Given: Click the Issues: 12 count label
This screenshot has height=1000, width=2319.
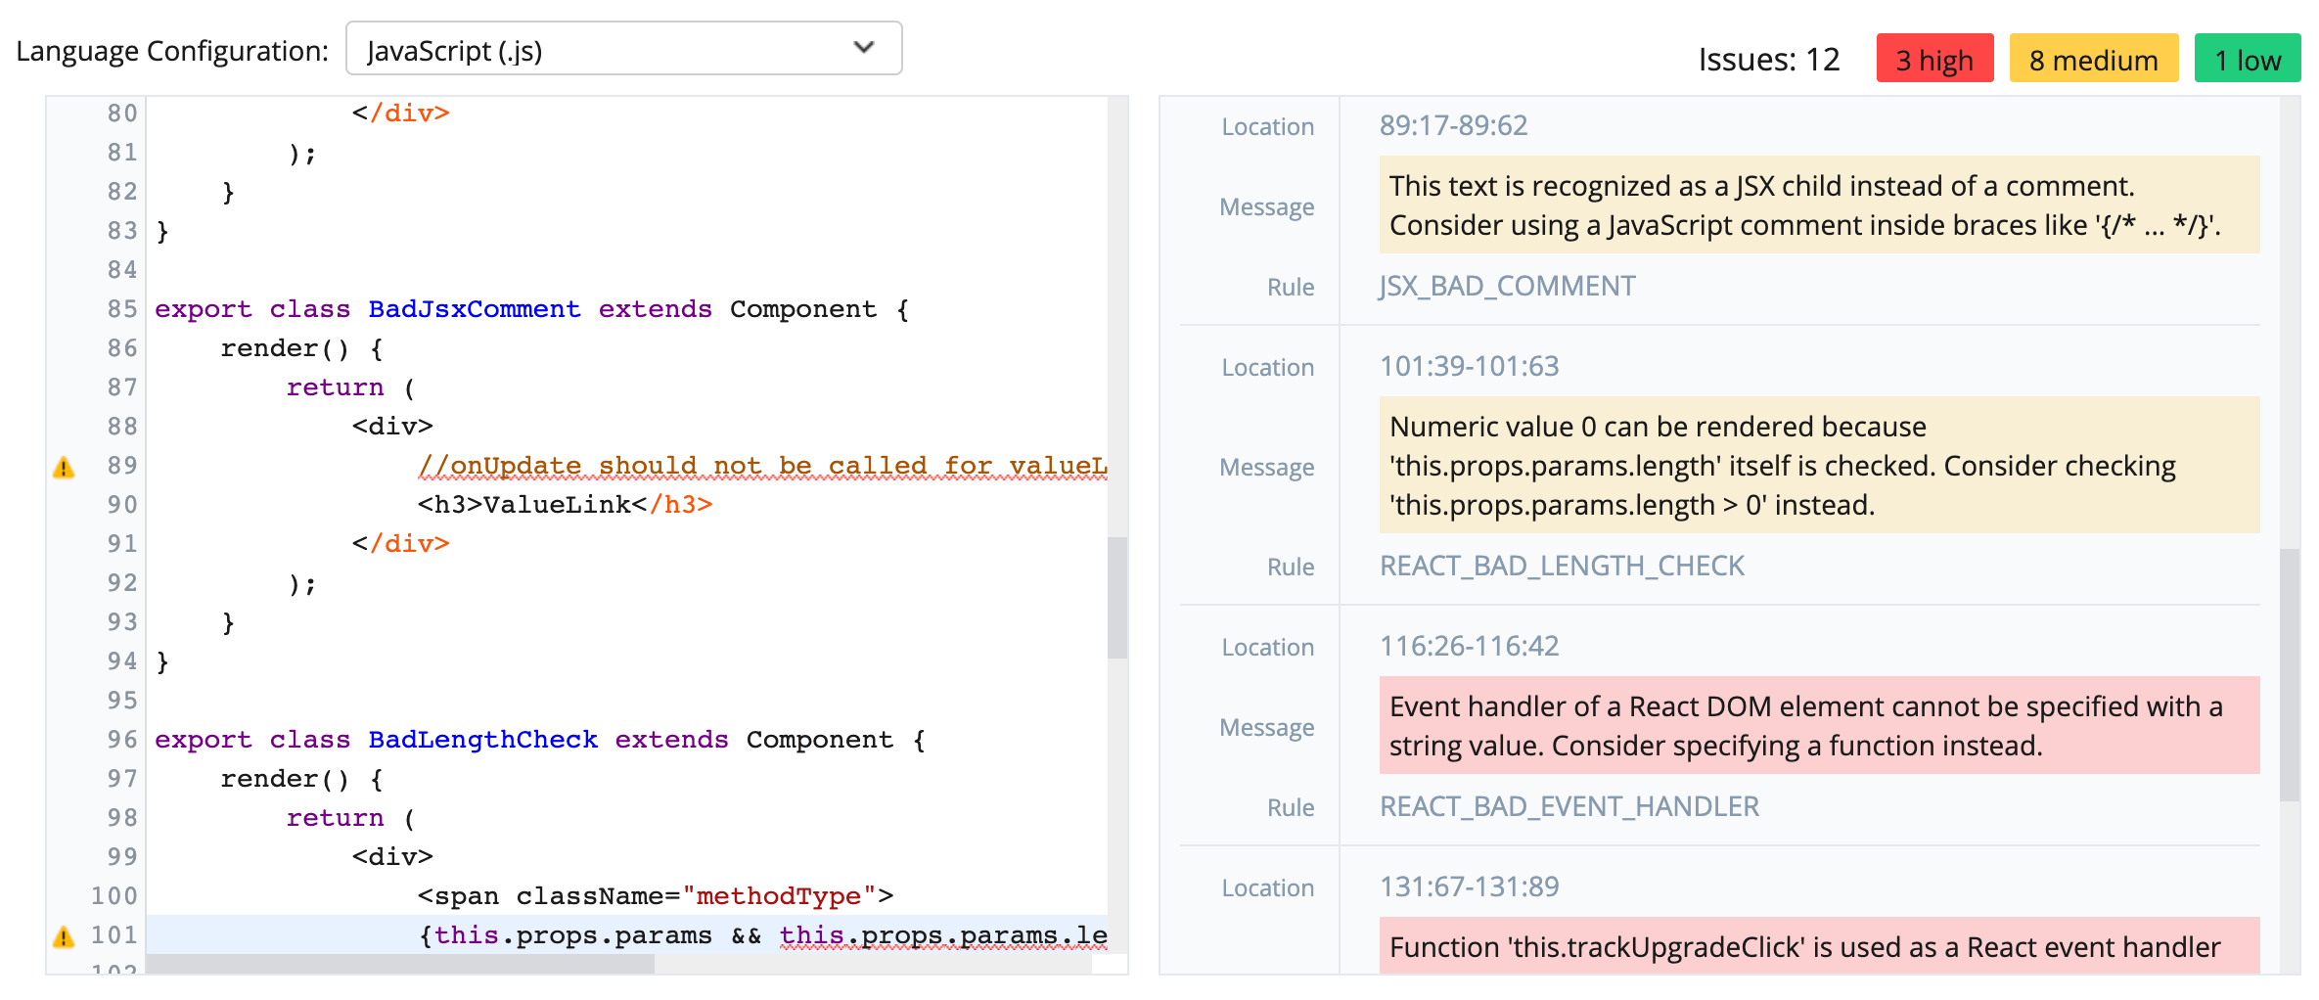Looking at the screenshot, I should point(1769,60).
